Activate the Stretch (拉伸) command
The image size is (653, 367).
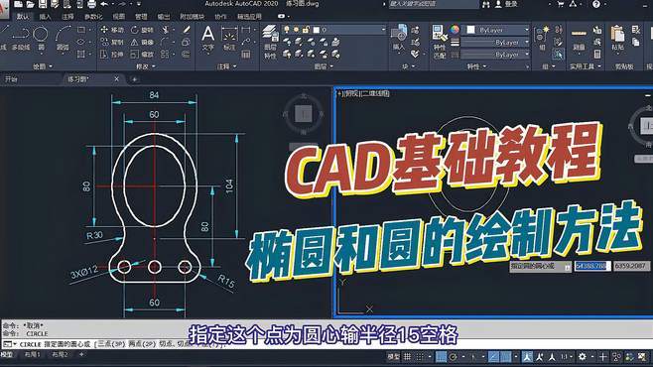112,55
